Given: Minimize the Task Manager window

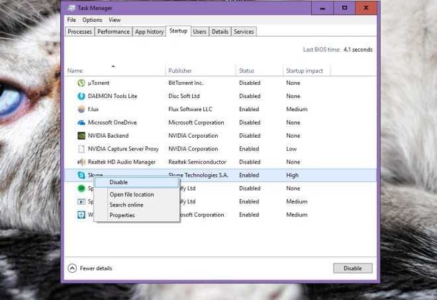Looking at the screenshot, I should pyautogui.click(x=322, y=8).
